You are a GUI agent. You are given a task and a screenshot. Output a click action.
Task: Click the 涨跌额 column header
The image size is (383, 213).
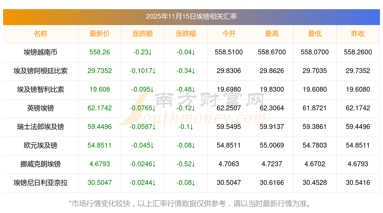(143, 34)
